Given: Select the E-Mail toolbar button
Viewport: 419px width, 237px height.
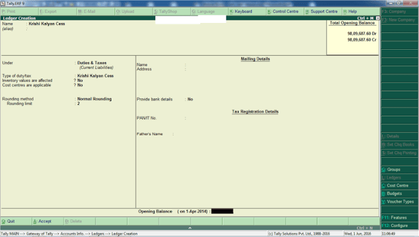Looking at the screenshot, I should (x=96, y=12).
